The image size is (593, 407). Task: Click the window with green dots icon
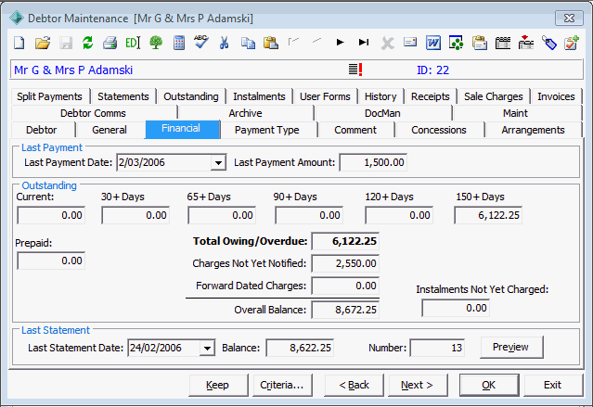pos(456,43)
